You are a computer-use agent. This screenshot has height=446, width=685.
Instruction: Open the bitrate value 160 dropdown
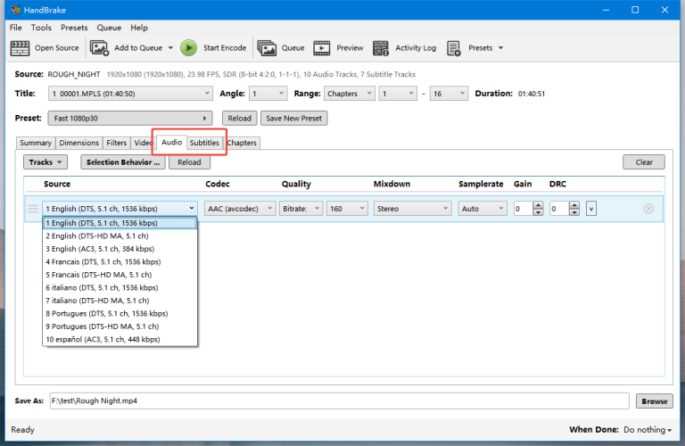click(347, 209)
